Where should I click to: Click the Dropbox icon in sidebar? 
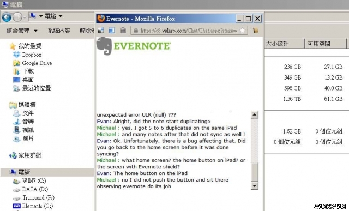click(x=17, y=55)
